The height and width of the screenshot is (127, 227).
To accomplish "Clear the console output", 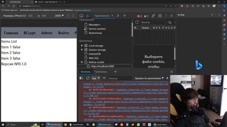I will click(x=88, y=78).
